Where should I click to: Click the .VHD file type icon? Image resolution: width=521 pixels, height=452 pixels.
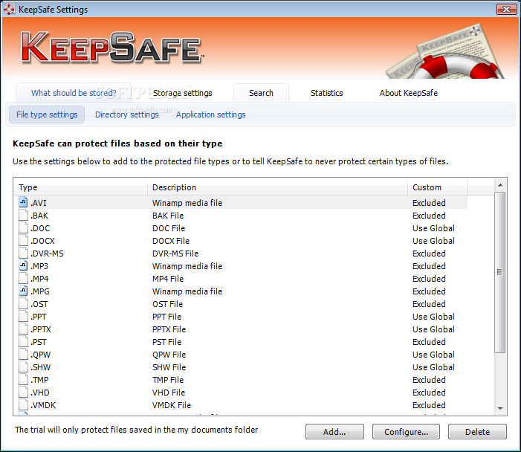[x=23, y=392]
